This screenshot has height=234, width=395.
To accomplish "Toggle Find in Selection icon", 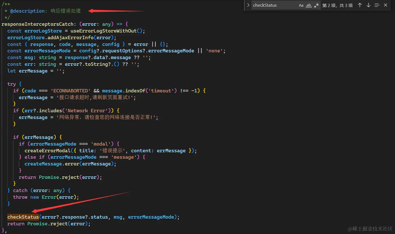I will pyautogui.click(x=377, y=5).
